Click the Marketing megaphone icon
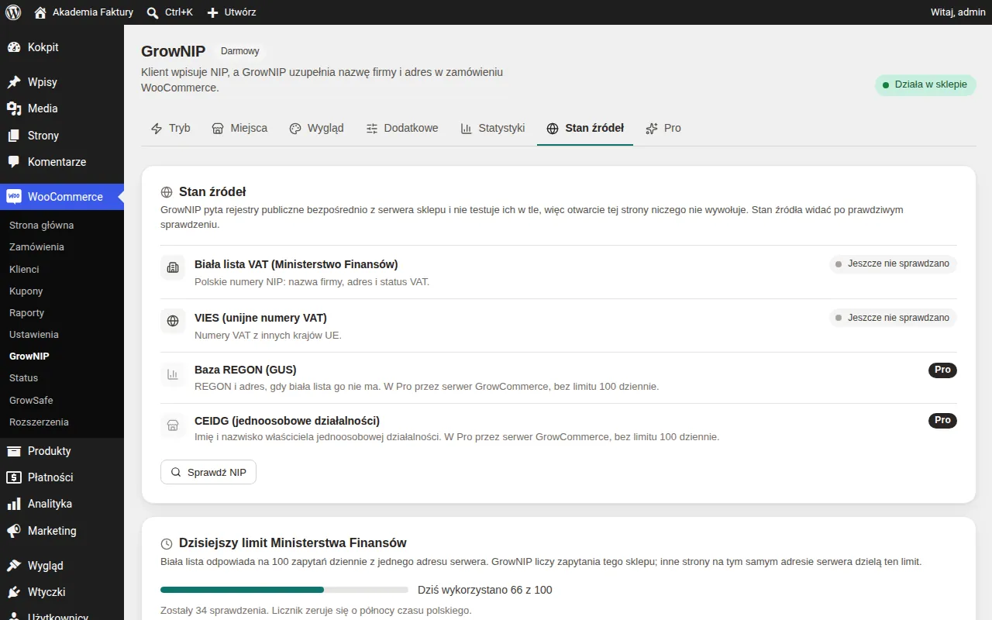992x620 pixels. [14, 531]
